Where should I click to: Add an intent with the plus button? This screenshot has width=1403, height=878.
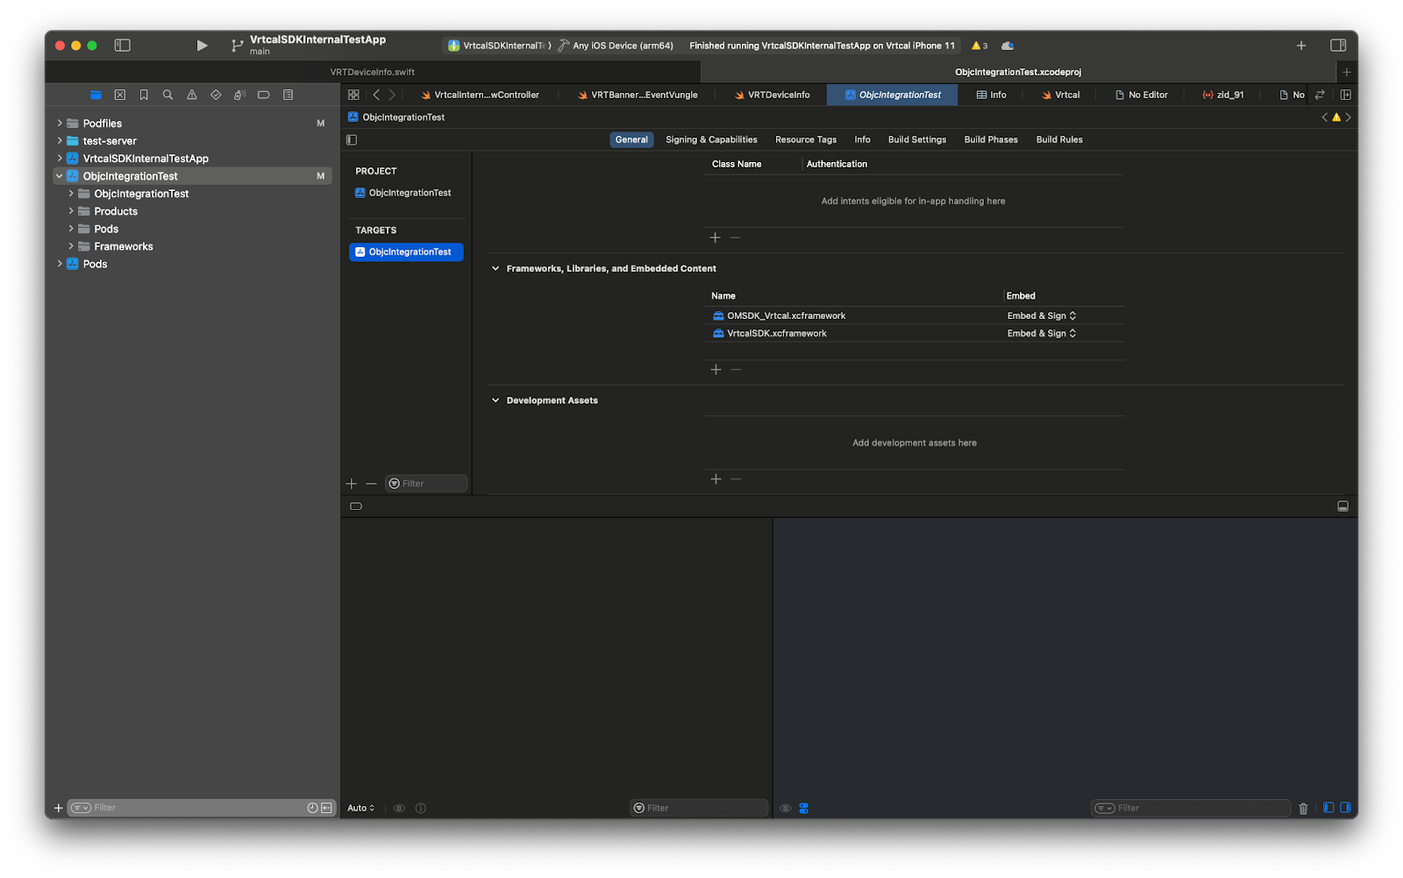pyautogui.click(x=716, y=237)
